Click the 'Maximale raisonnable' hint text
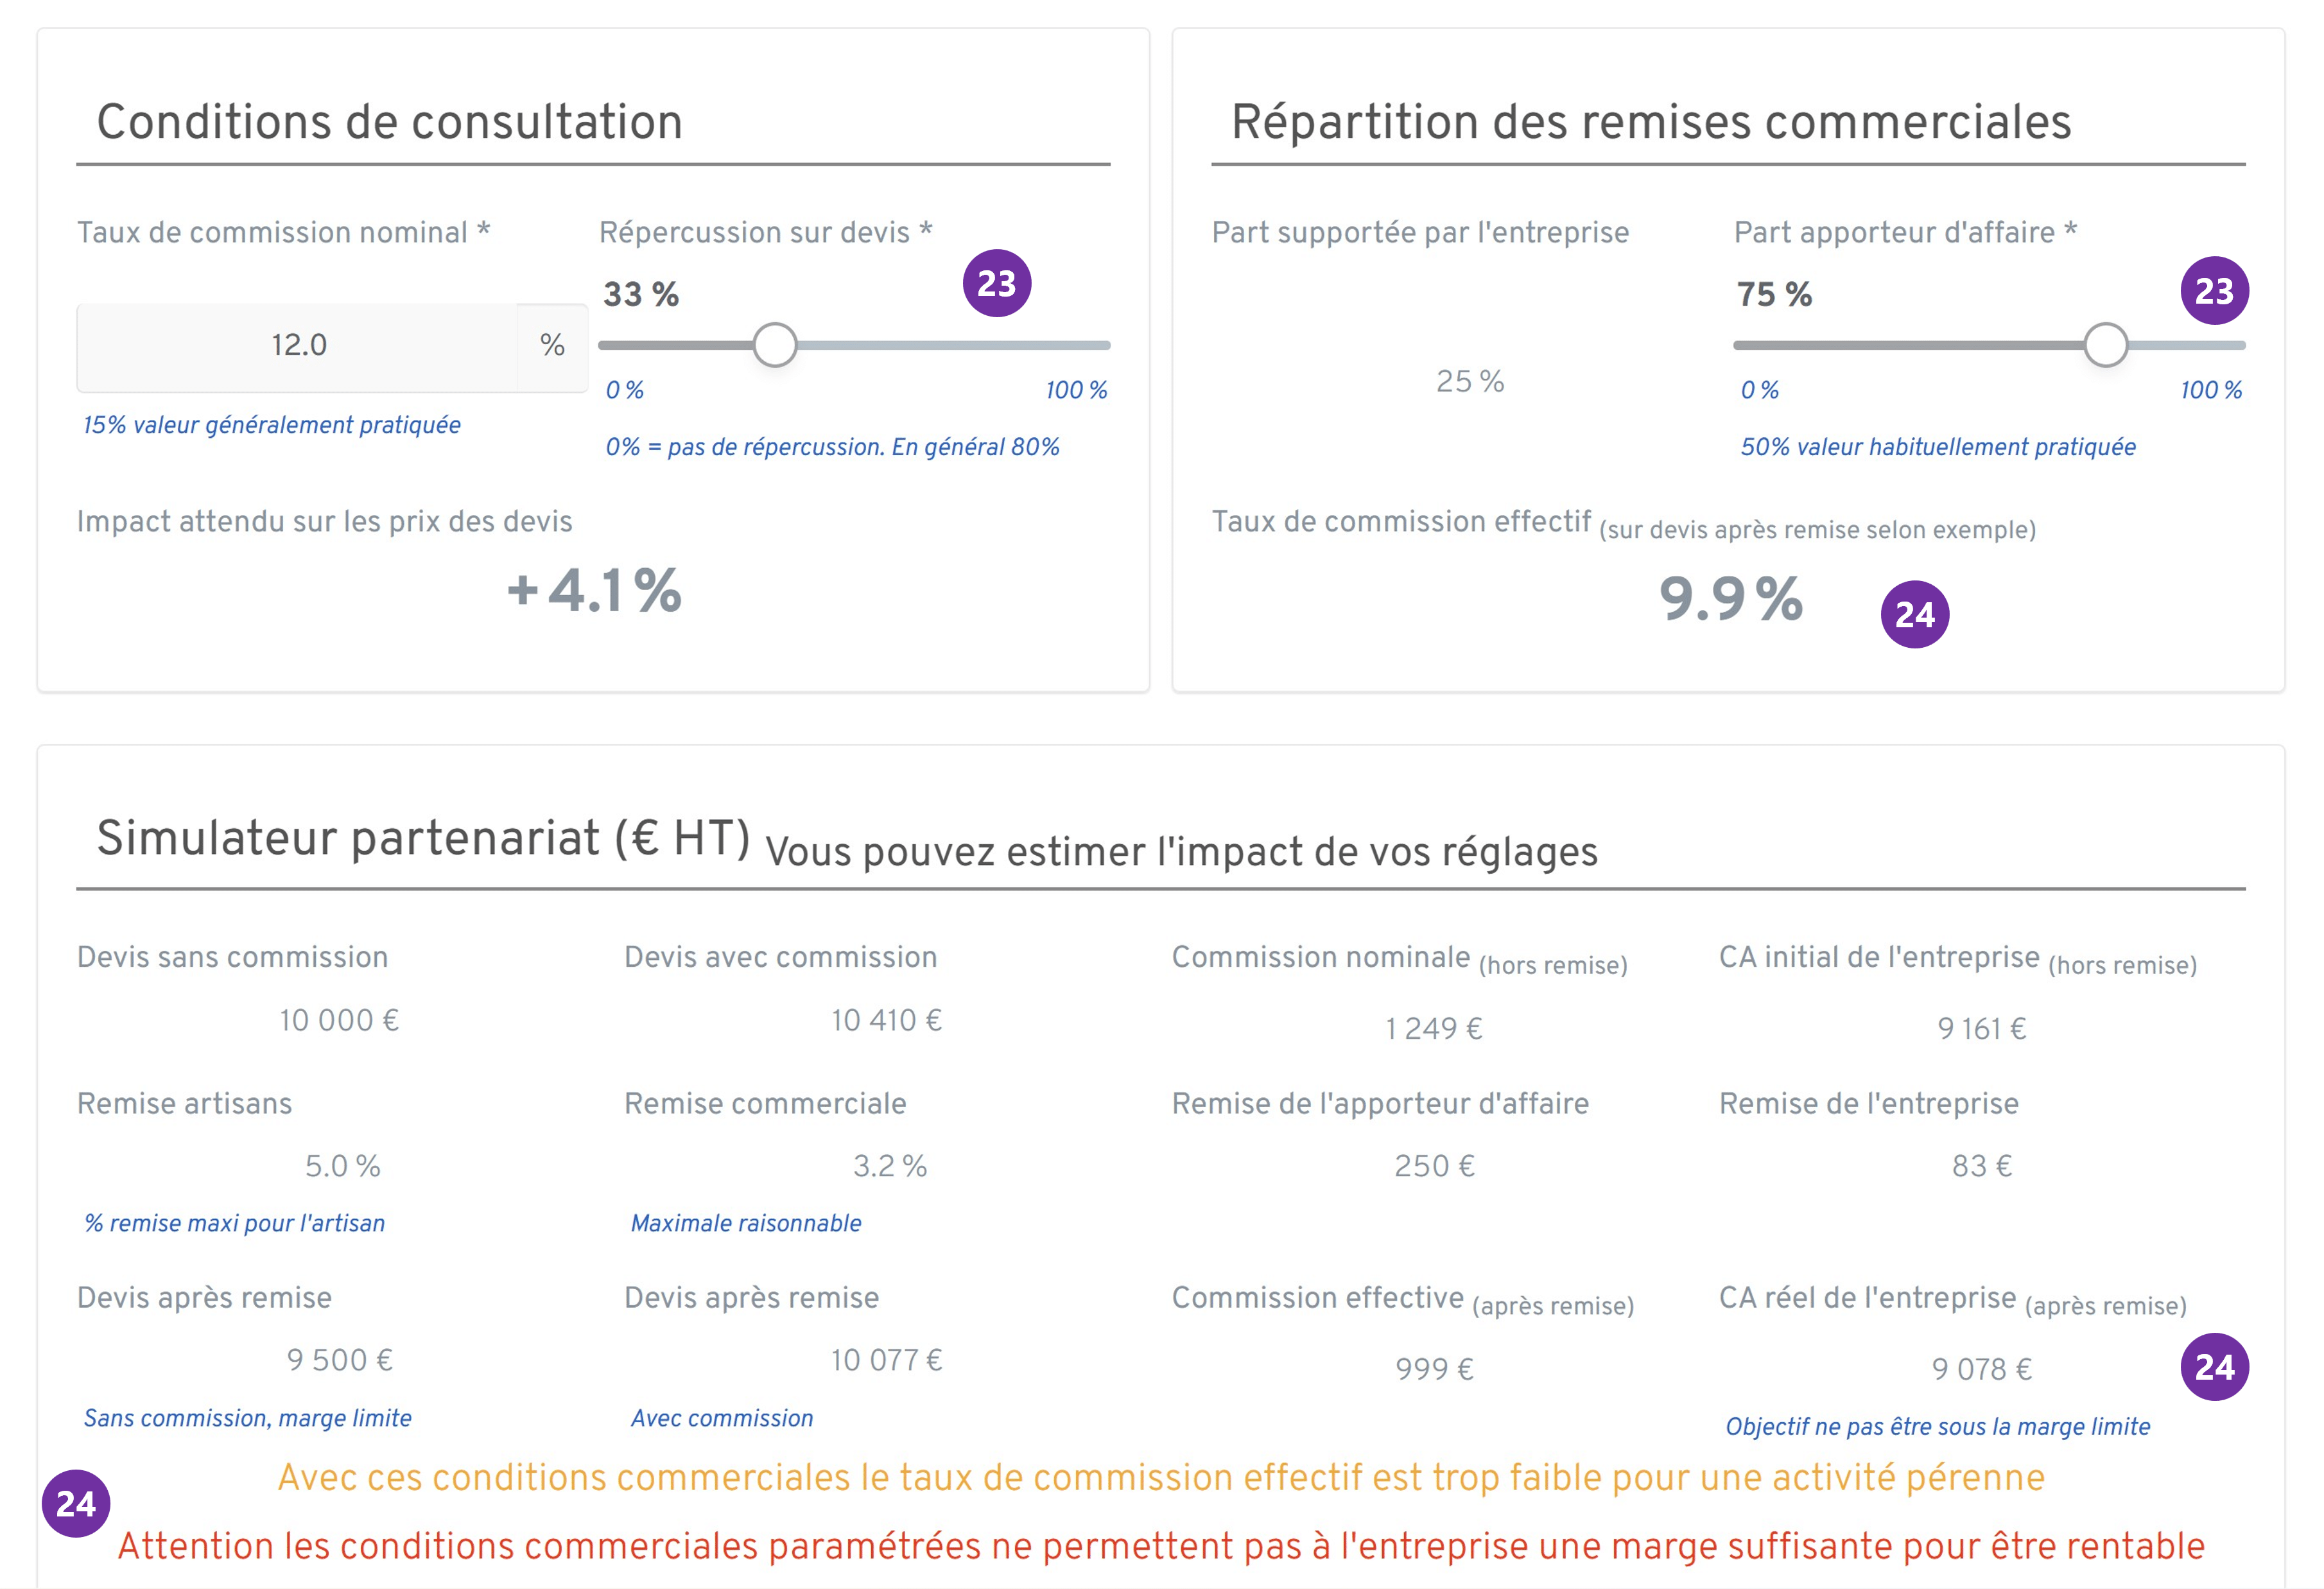 pos(745,1223)
